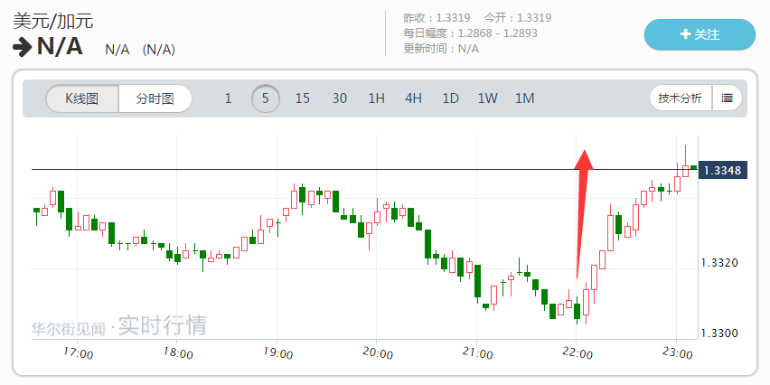This screenshot has width=770, height=385.
Task: Choose the 15 minute interval
Action: (302, 99)
